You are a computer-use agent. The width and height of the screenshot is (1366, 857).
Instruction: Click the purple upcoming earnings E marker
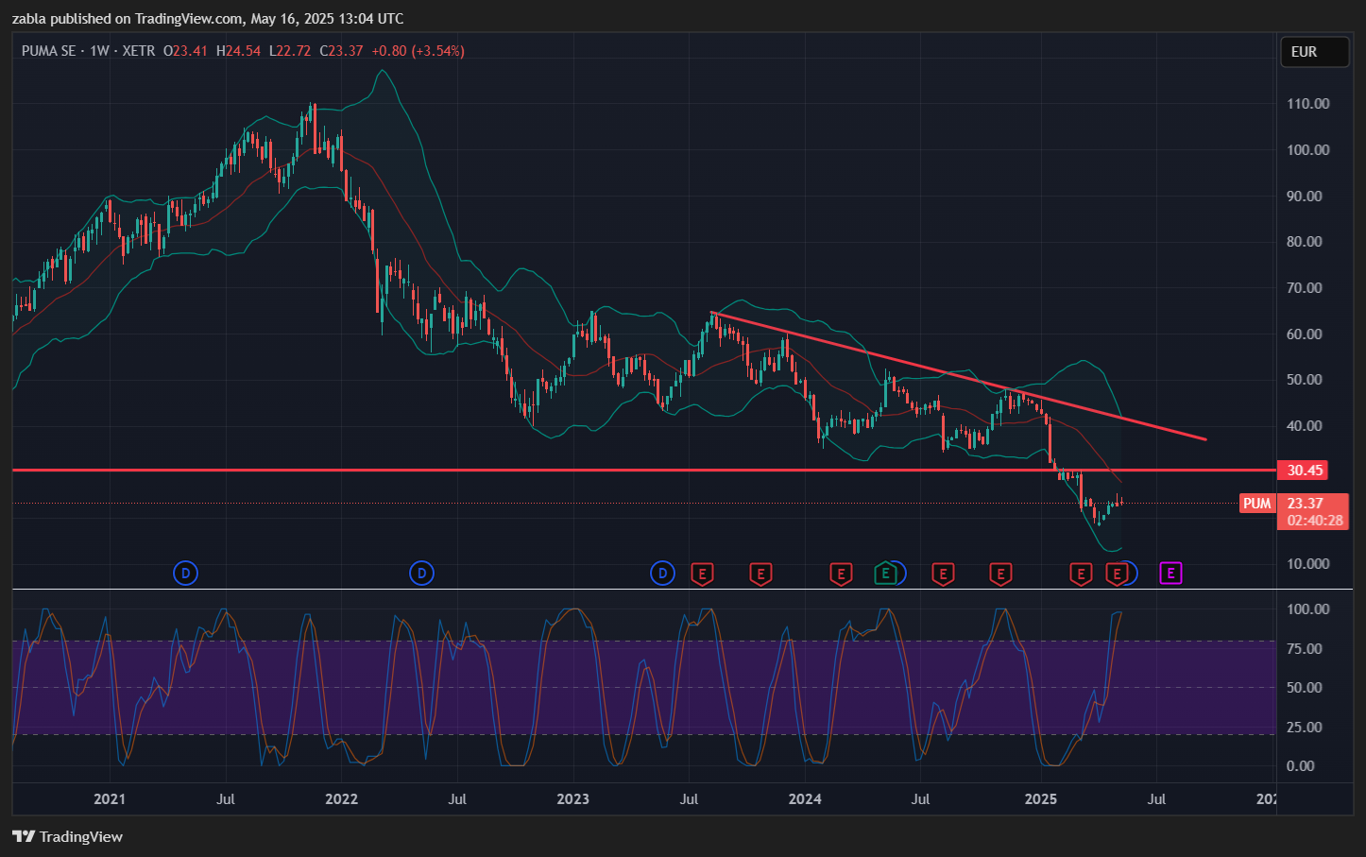click(1170, 573)
